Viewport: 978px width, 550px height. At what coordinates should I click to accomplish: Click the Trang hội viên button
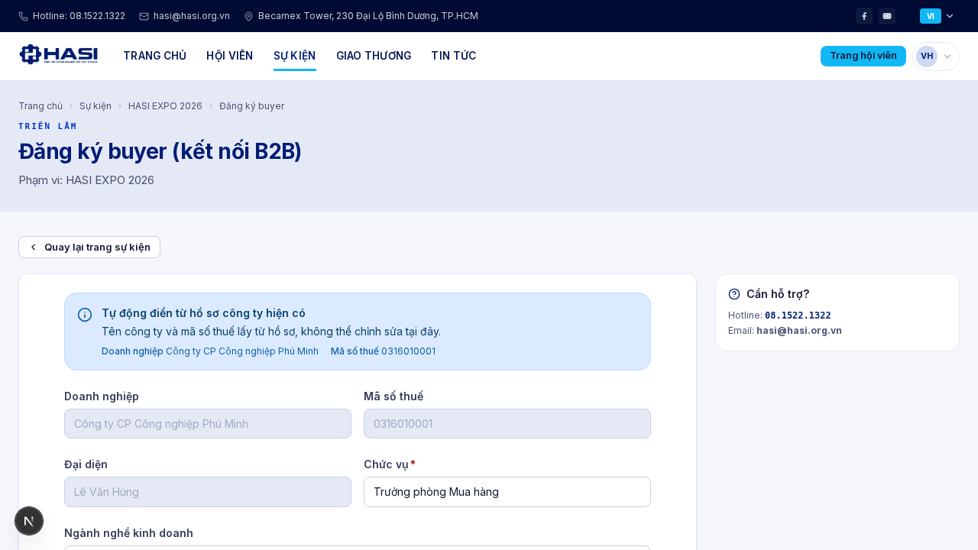pos(863,56)
